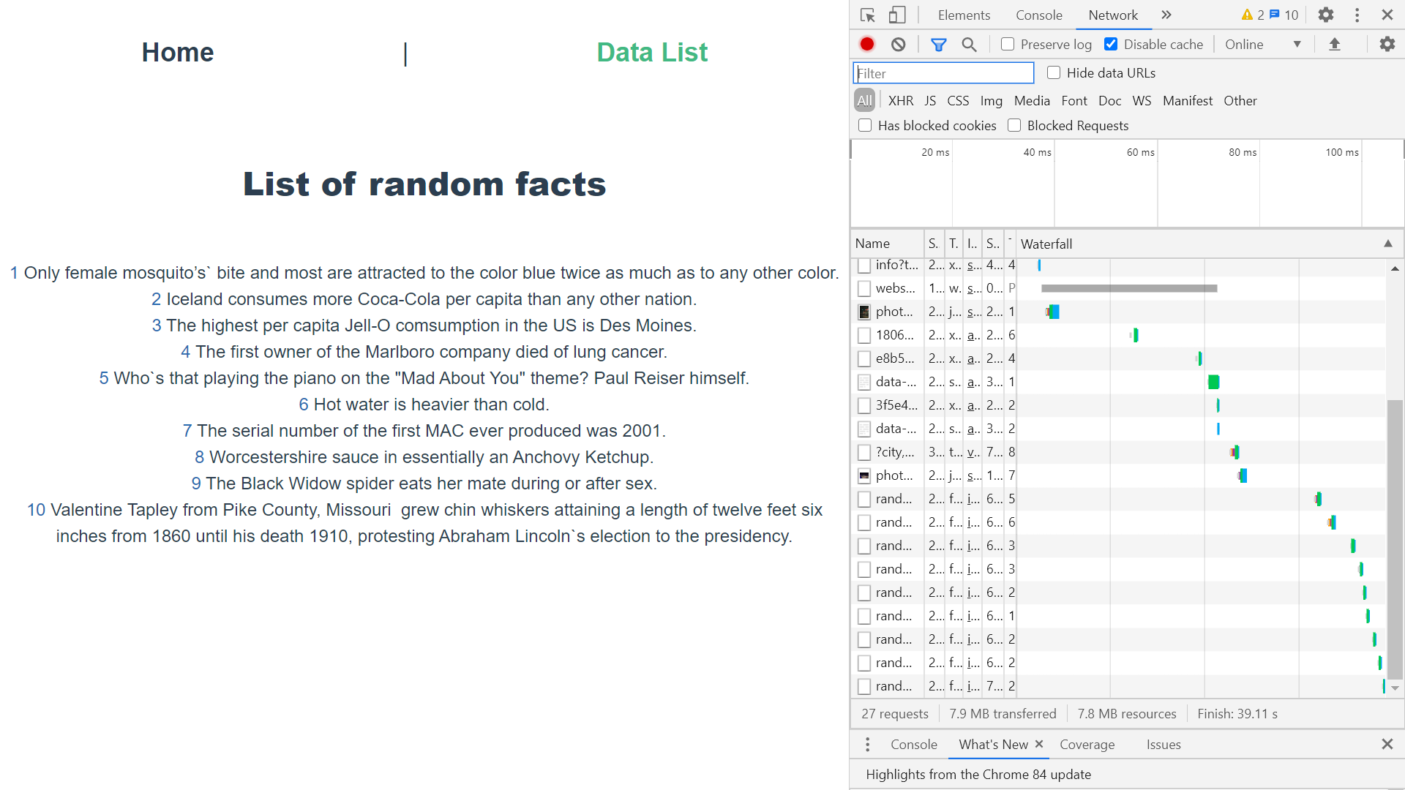The width and height of the screenshot is (1405, 790).
Task: Toggle the network filter funnel icon
Action: (x=939, y=45)
